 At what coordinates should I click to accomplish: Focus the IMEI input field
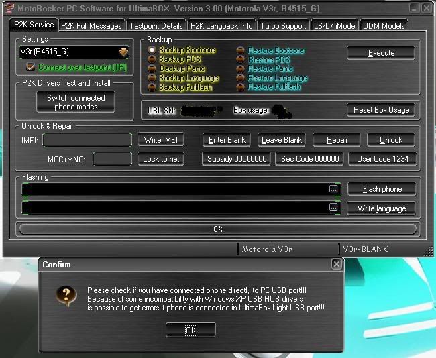coord(87,140)
